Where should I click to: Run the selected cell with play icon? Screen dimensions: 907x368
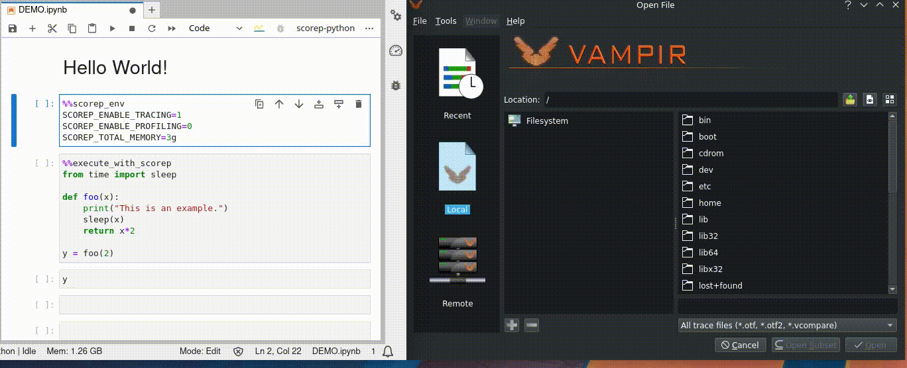point(112,28)
